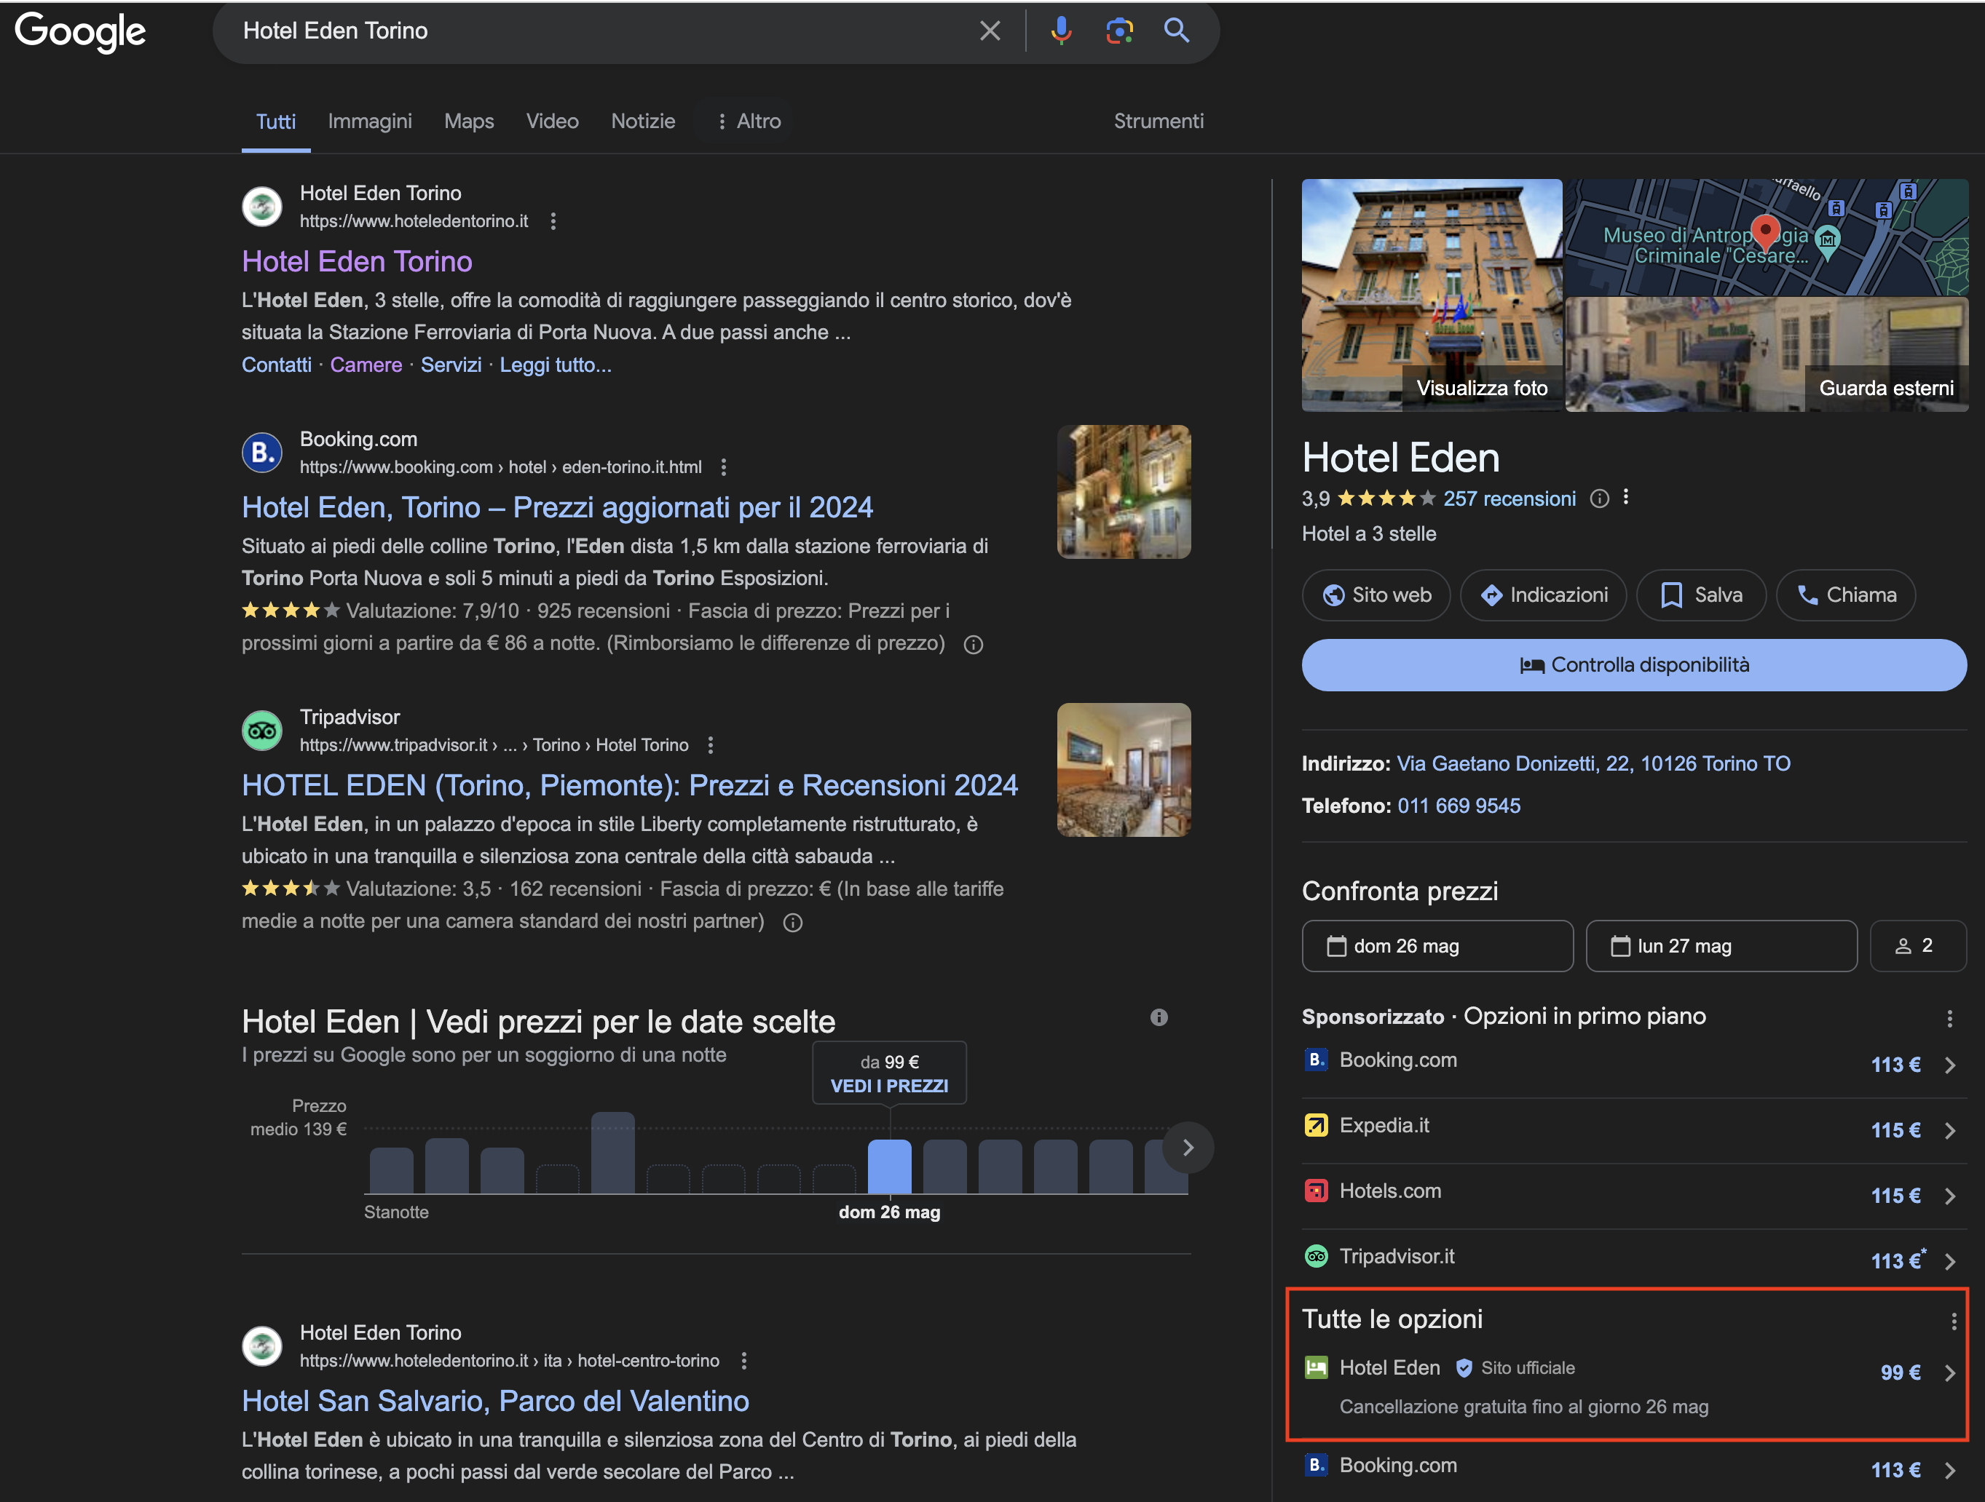1985x1502 pixels.
Task: Open Tripadvisor Prezzi e Recensioni 2024 link
Action: [630, 785]
